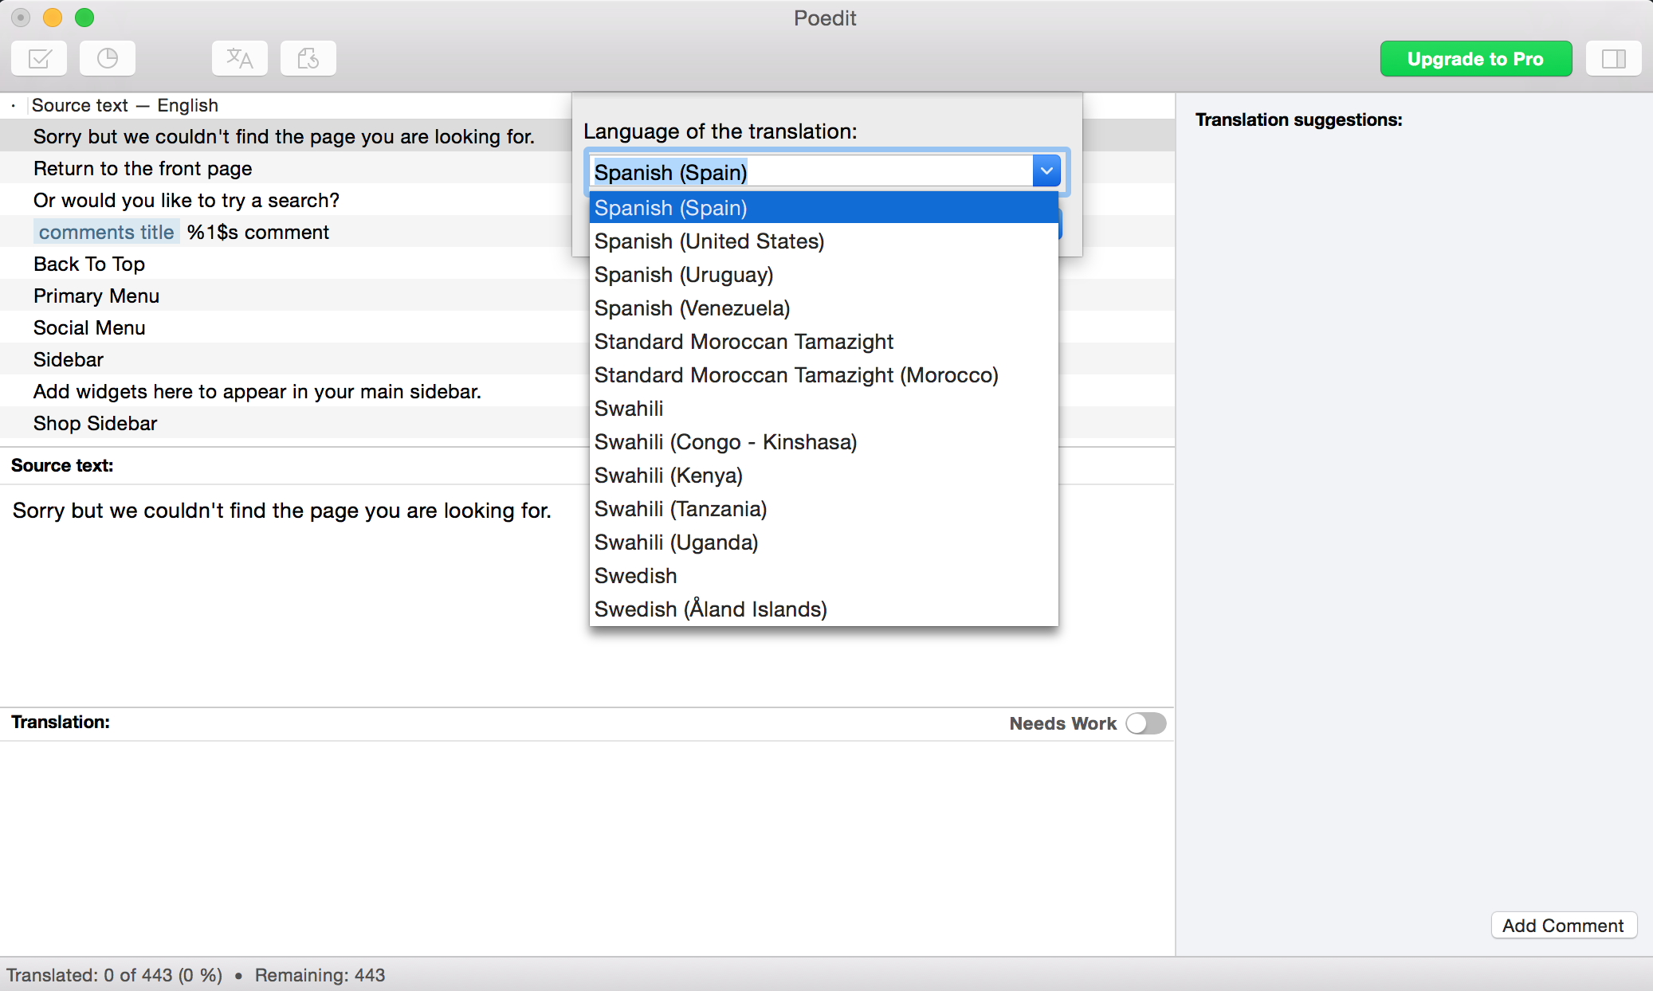Toggle the sidebar visibility icon
1653x991 pixels.
(1613, 58)
